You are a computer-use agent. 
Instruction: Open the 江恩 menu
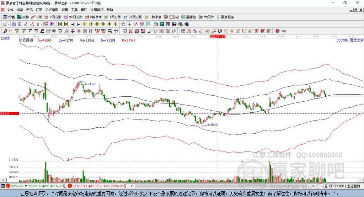pyautogui.click(x=39, y=10)
